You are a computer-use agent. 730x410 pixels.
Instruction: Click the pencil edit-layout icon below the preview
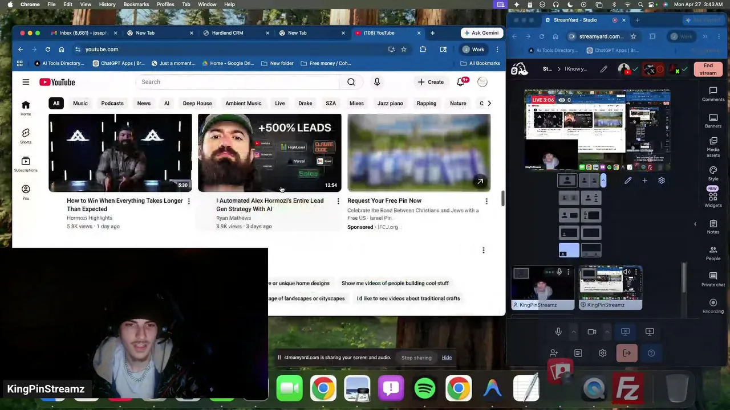pyautogui.click(x=628, y=181)
